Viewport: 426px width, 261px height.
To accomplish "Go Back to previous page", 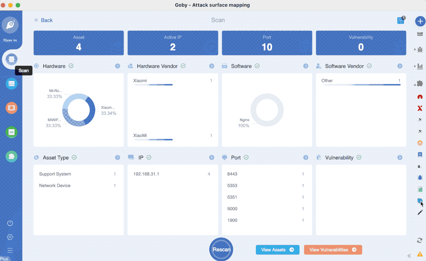I will coord(43,20).
